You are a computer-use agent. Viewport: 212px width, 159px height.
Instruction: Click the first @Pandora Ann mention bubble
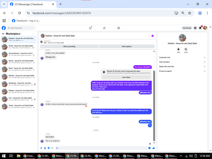click(145, 92)
